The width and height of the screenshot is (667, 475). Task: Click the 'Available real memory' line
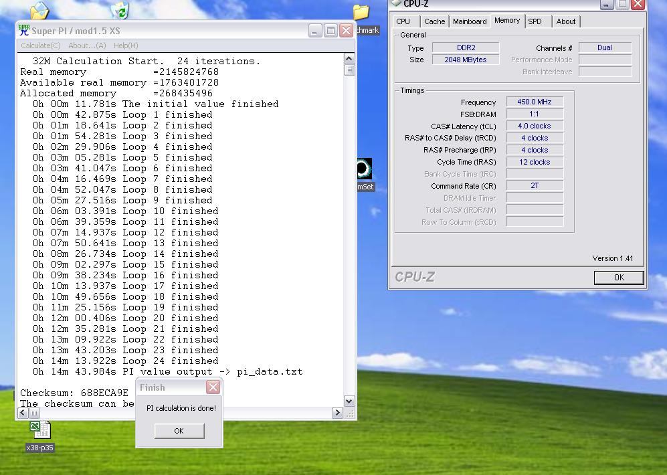[119, 82]
